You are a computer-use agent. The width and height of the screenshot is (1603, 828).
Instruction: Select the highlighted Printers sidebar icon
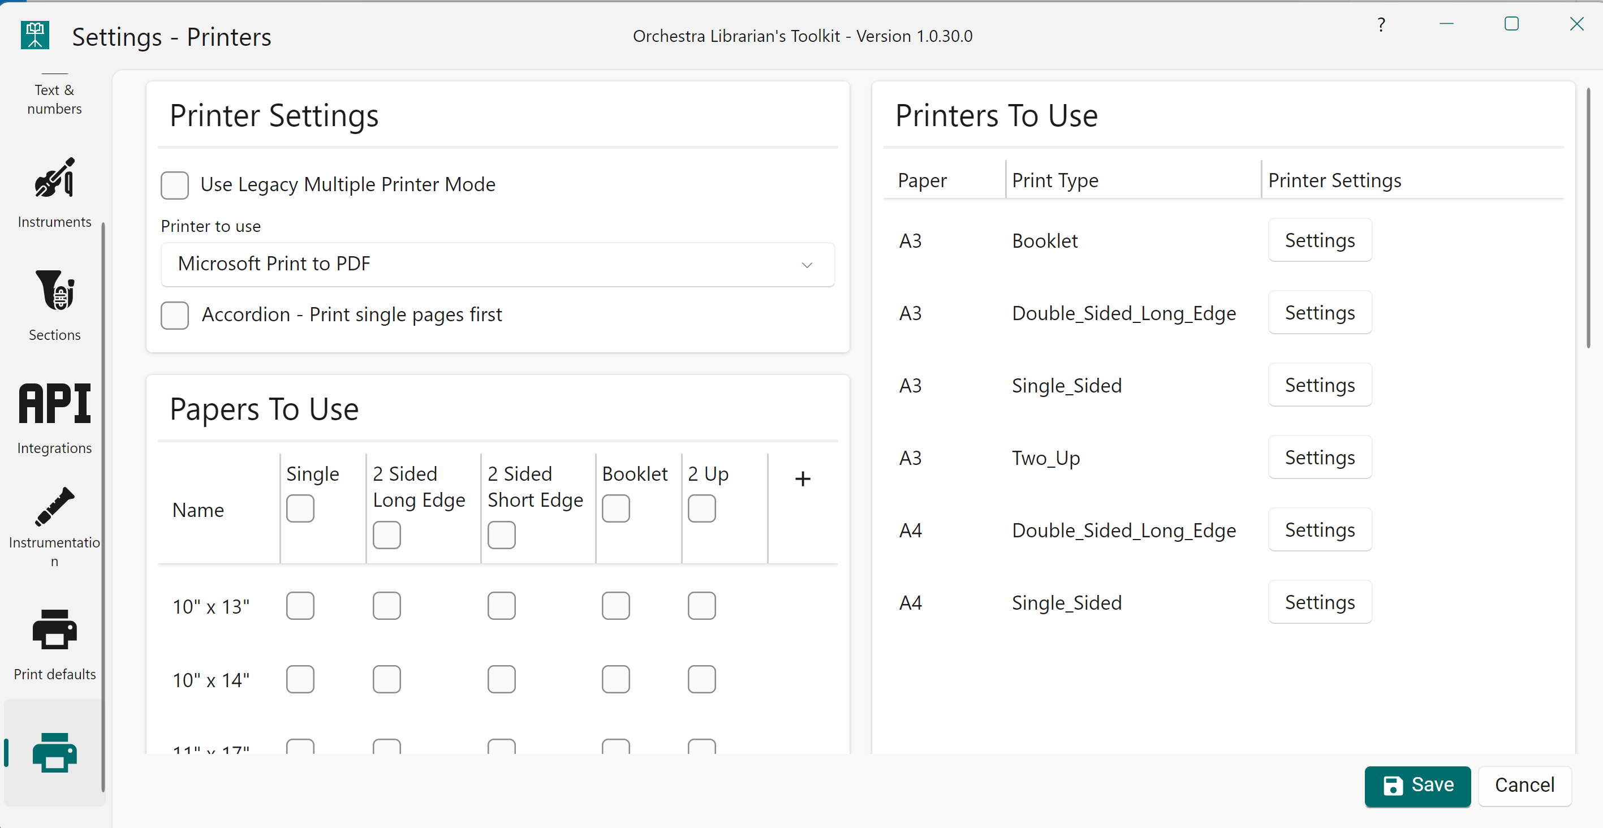coord(54,753)
